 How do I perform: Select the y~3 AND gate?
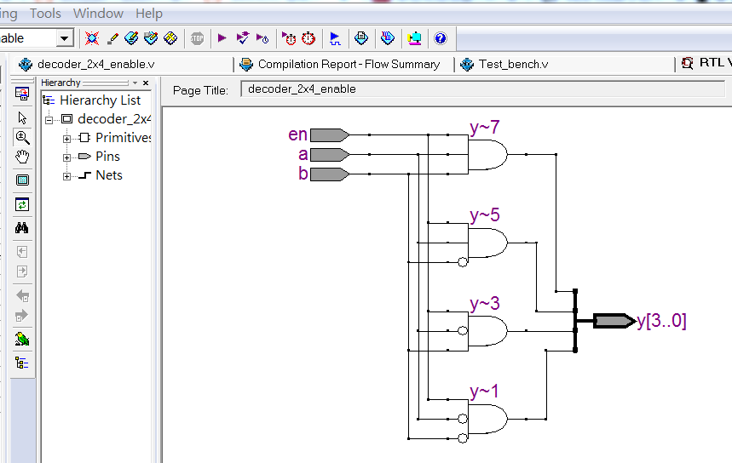[487, 330]
